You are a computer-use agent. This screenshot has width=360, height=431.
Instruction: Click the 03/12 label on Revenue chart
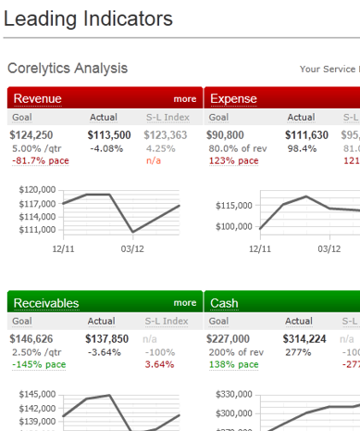[x=132, y=249]
